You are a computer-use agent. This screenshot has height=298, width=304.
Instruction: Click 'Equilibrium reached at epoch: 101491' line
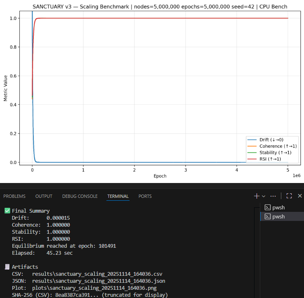click(x=64, y=246)
